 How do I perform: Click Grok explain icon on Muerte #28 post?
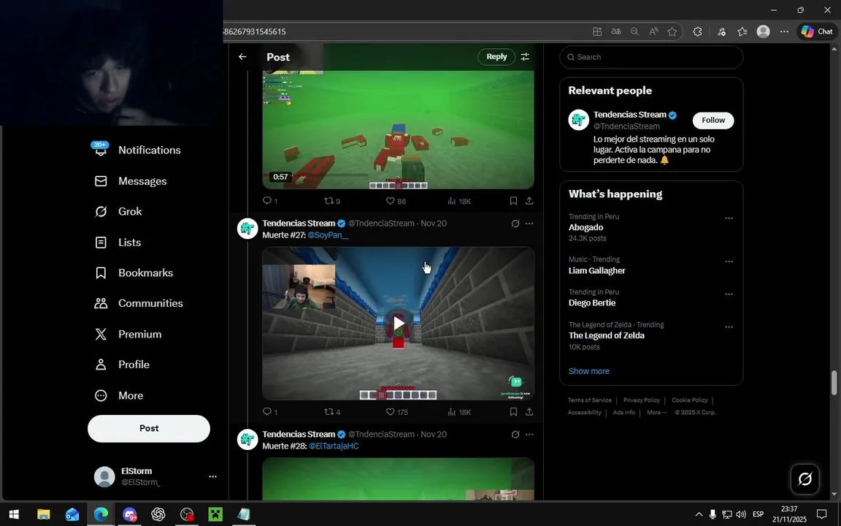(515, 434)
